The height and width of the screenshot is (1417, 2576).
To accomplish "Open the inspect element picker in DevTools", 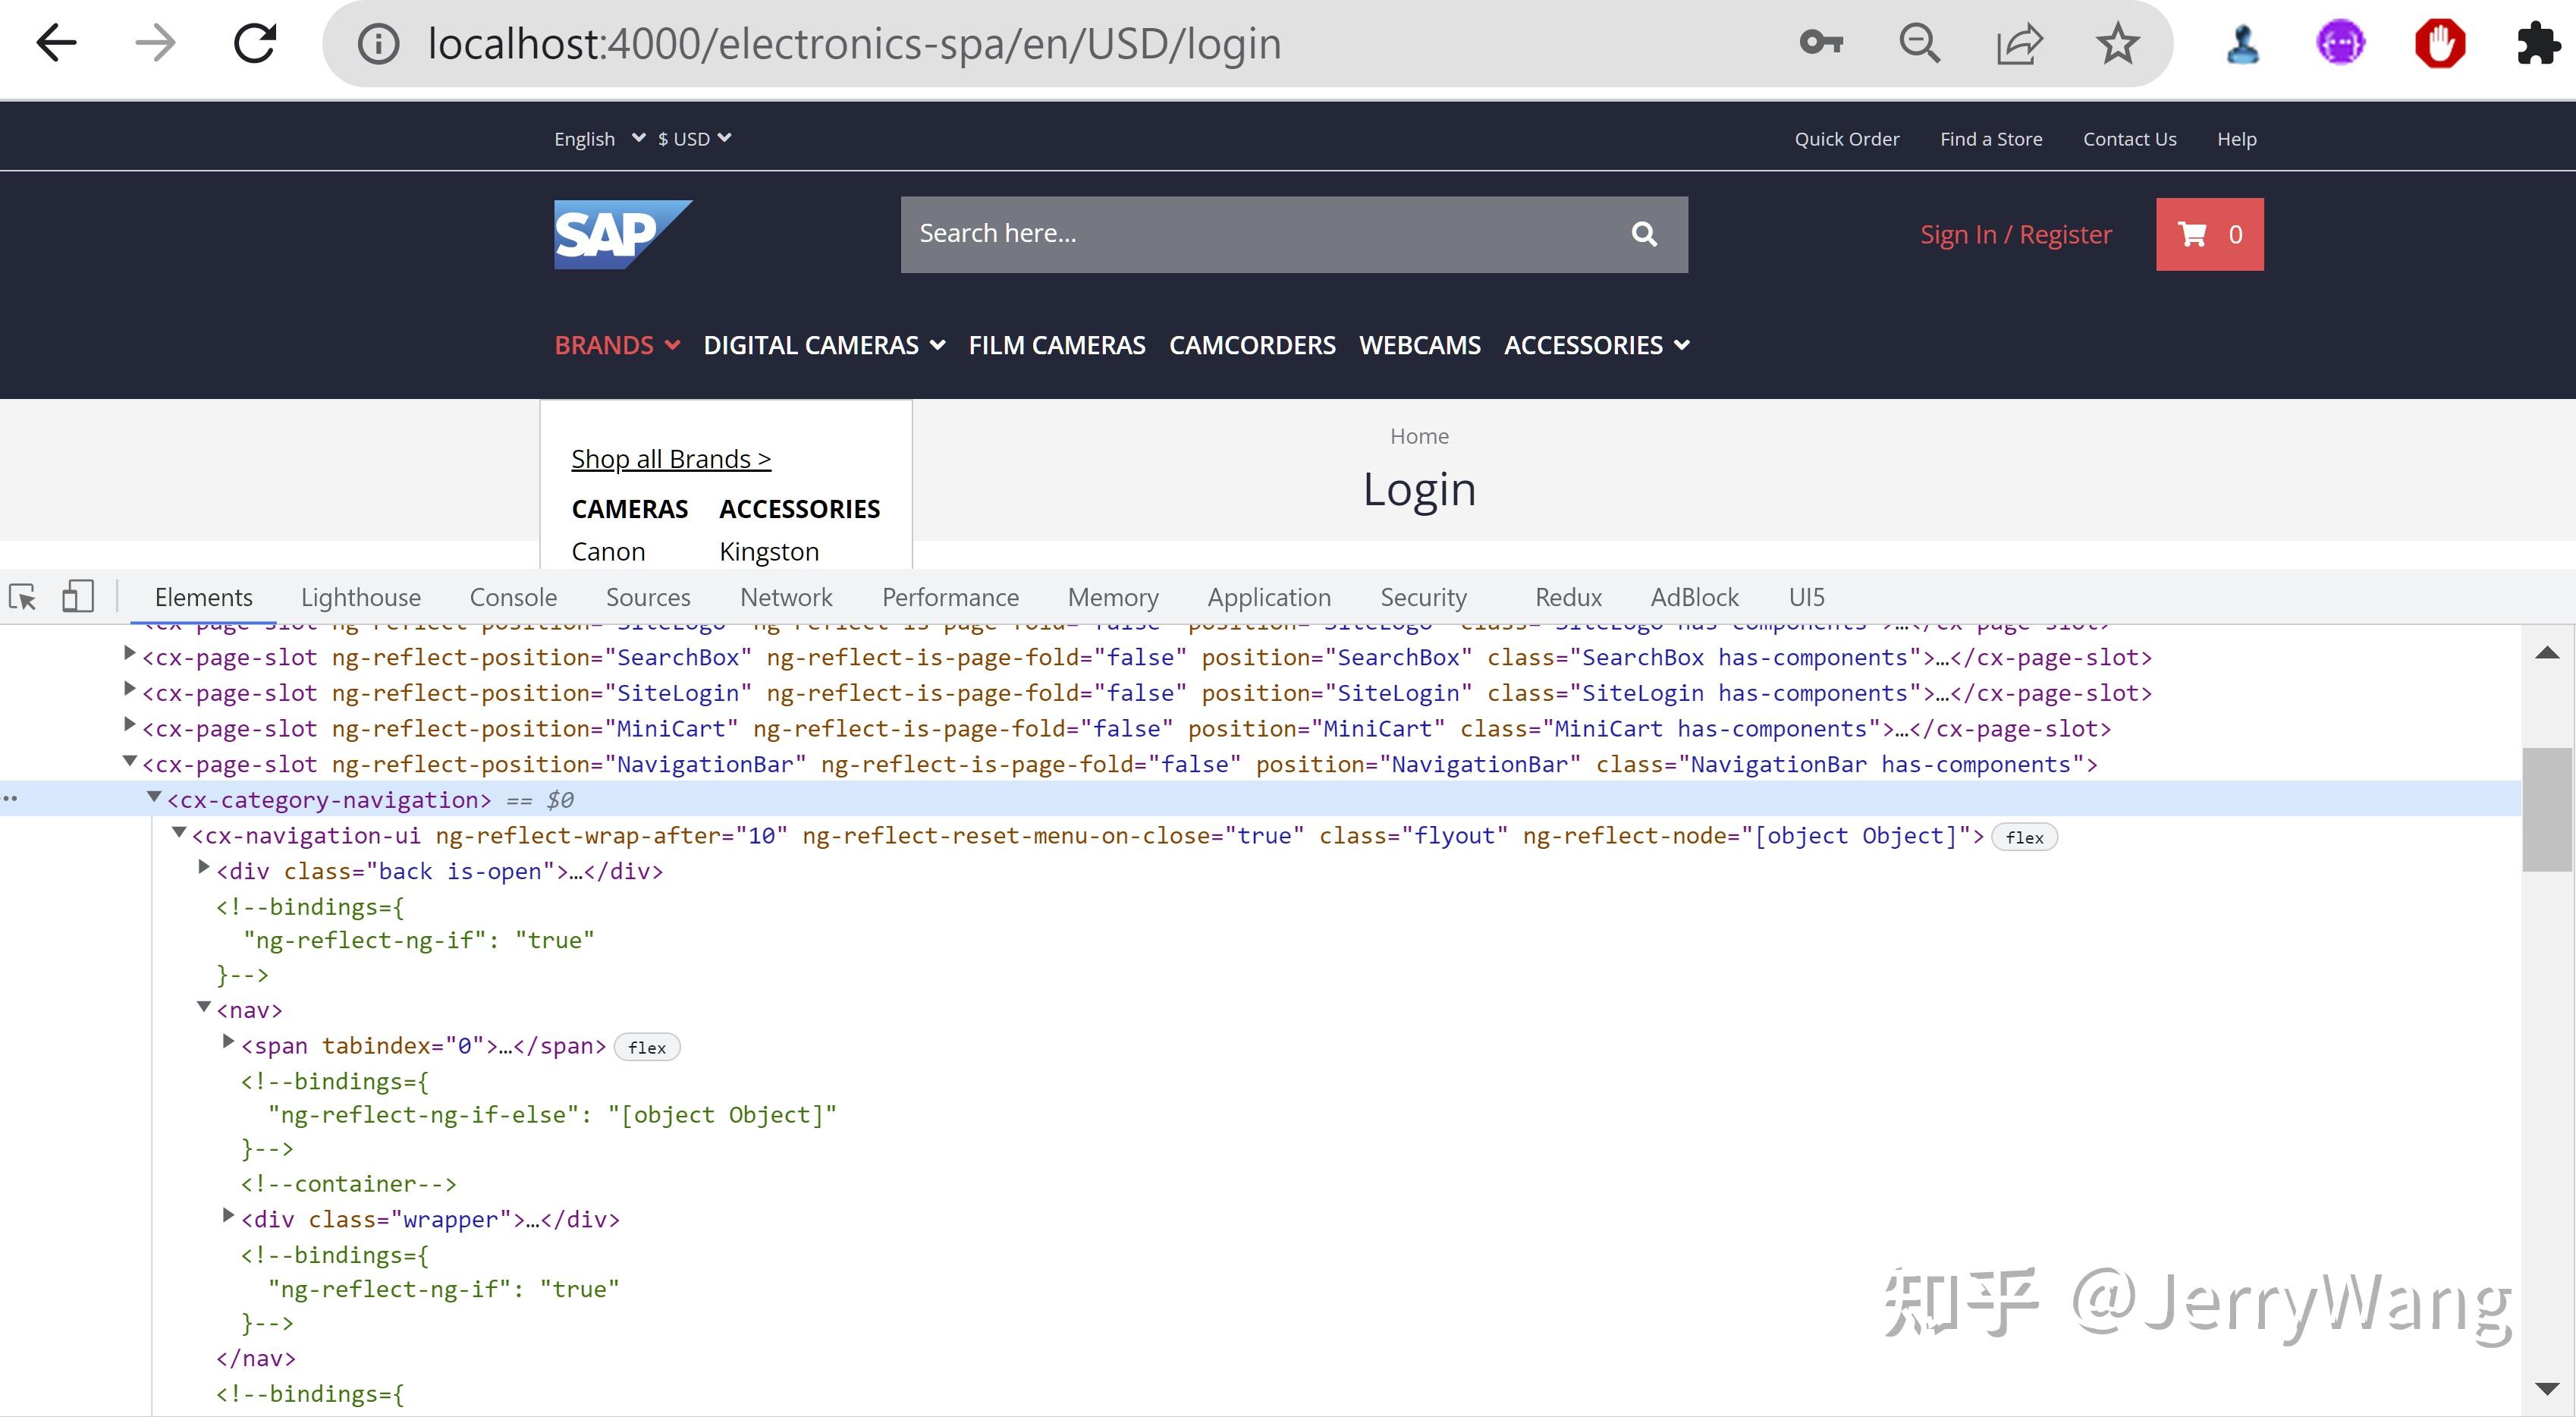I will [23, 596].
